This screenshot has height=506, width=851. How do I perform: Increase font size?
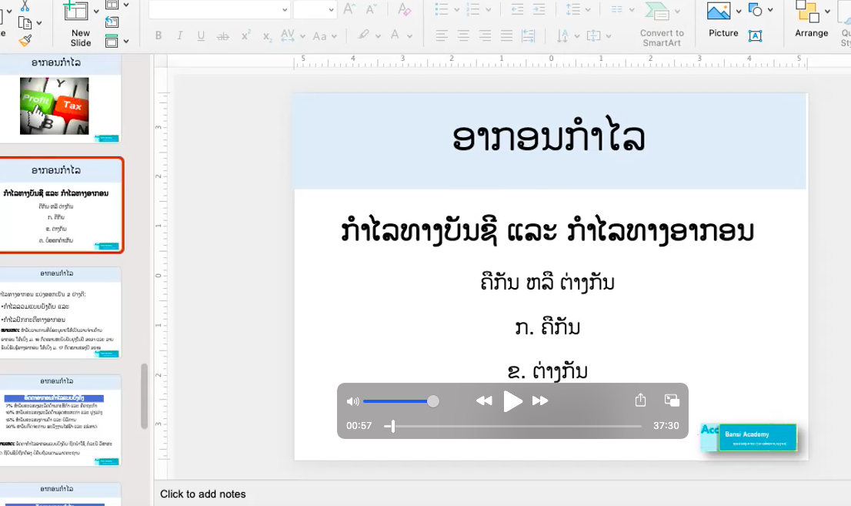tap(349, 9)
